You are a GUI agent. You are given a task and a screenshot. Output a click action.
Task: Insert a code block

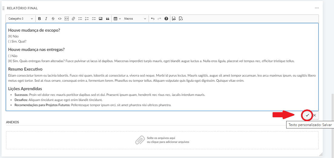67,19
